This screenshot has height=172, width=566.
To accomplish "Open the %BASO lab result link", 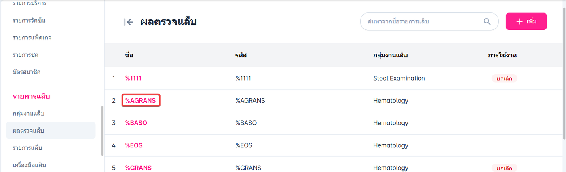I will pos(136,123).
